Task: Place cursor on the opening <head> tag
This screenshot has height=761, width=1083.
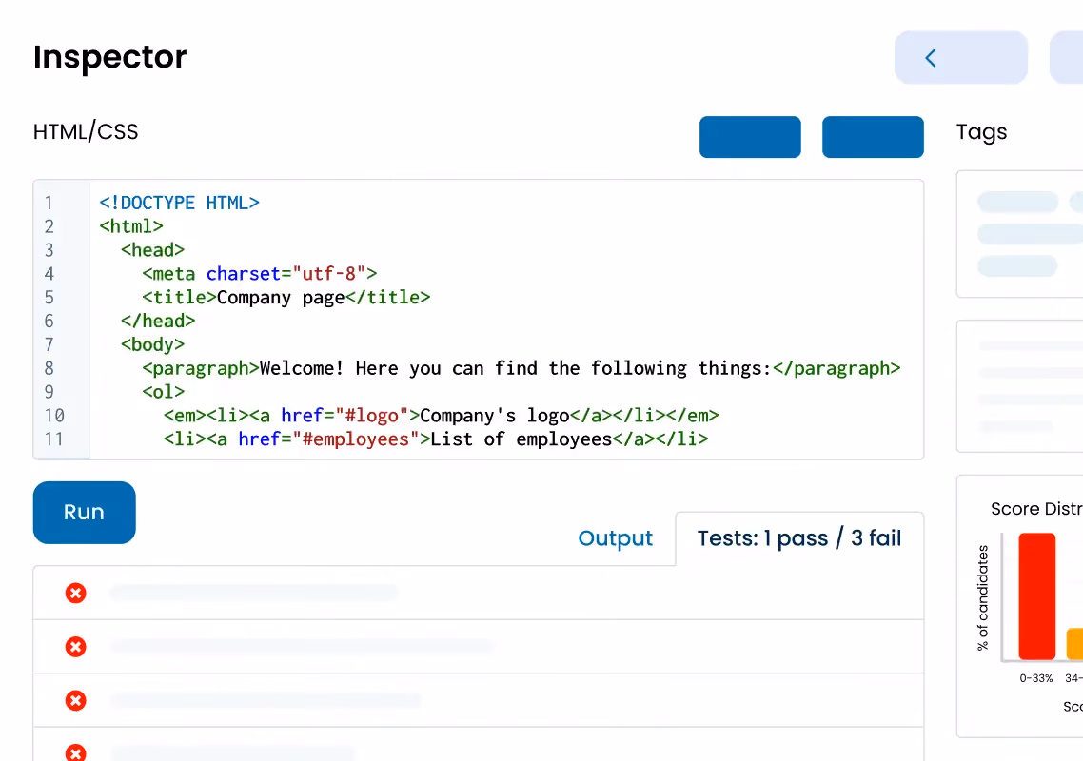Action: tap(152, 250)
